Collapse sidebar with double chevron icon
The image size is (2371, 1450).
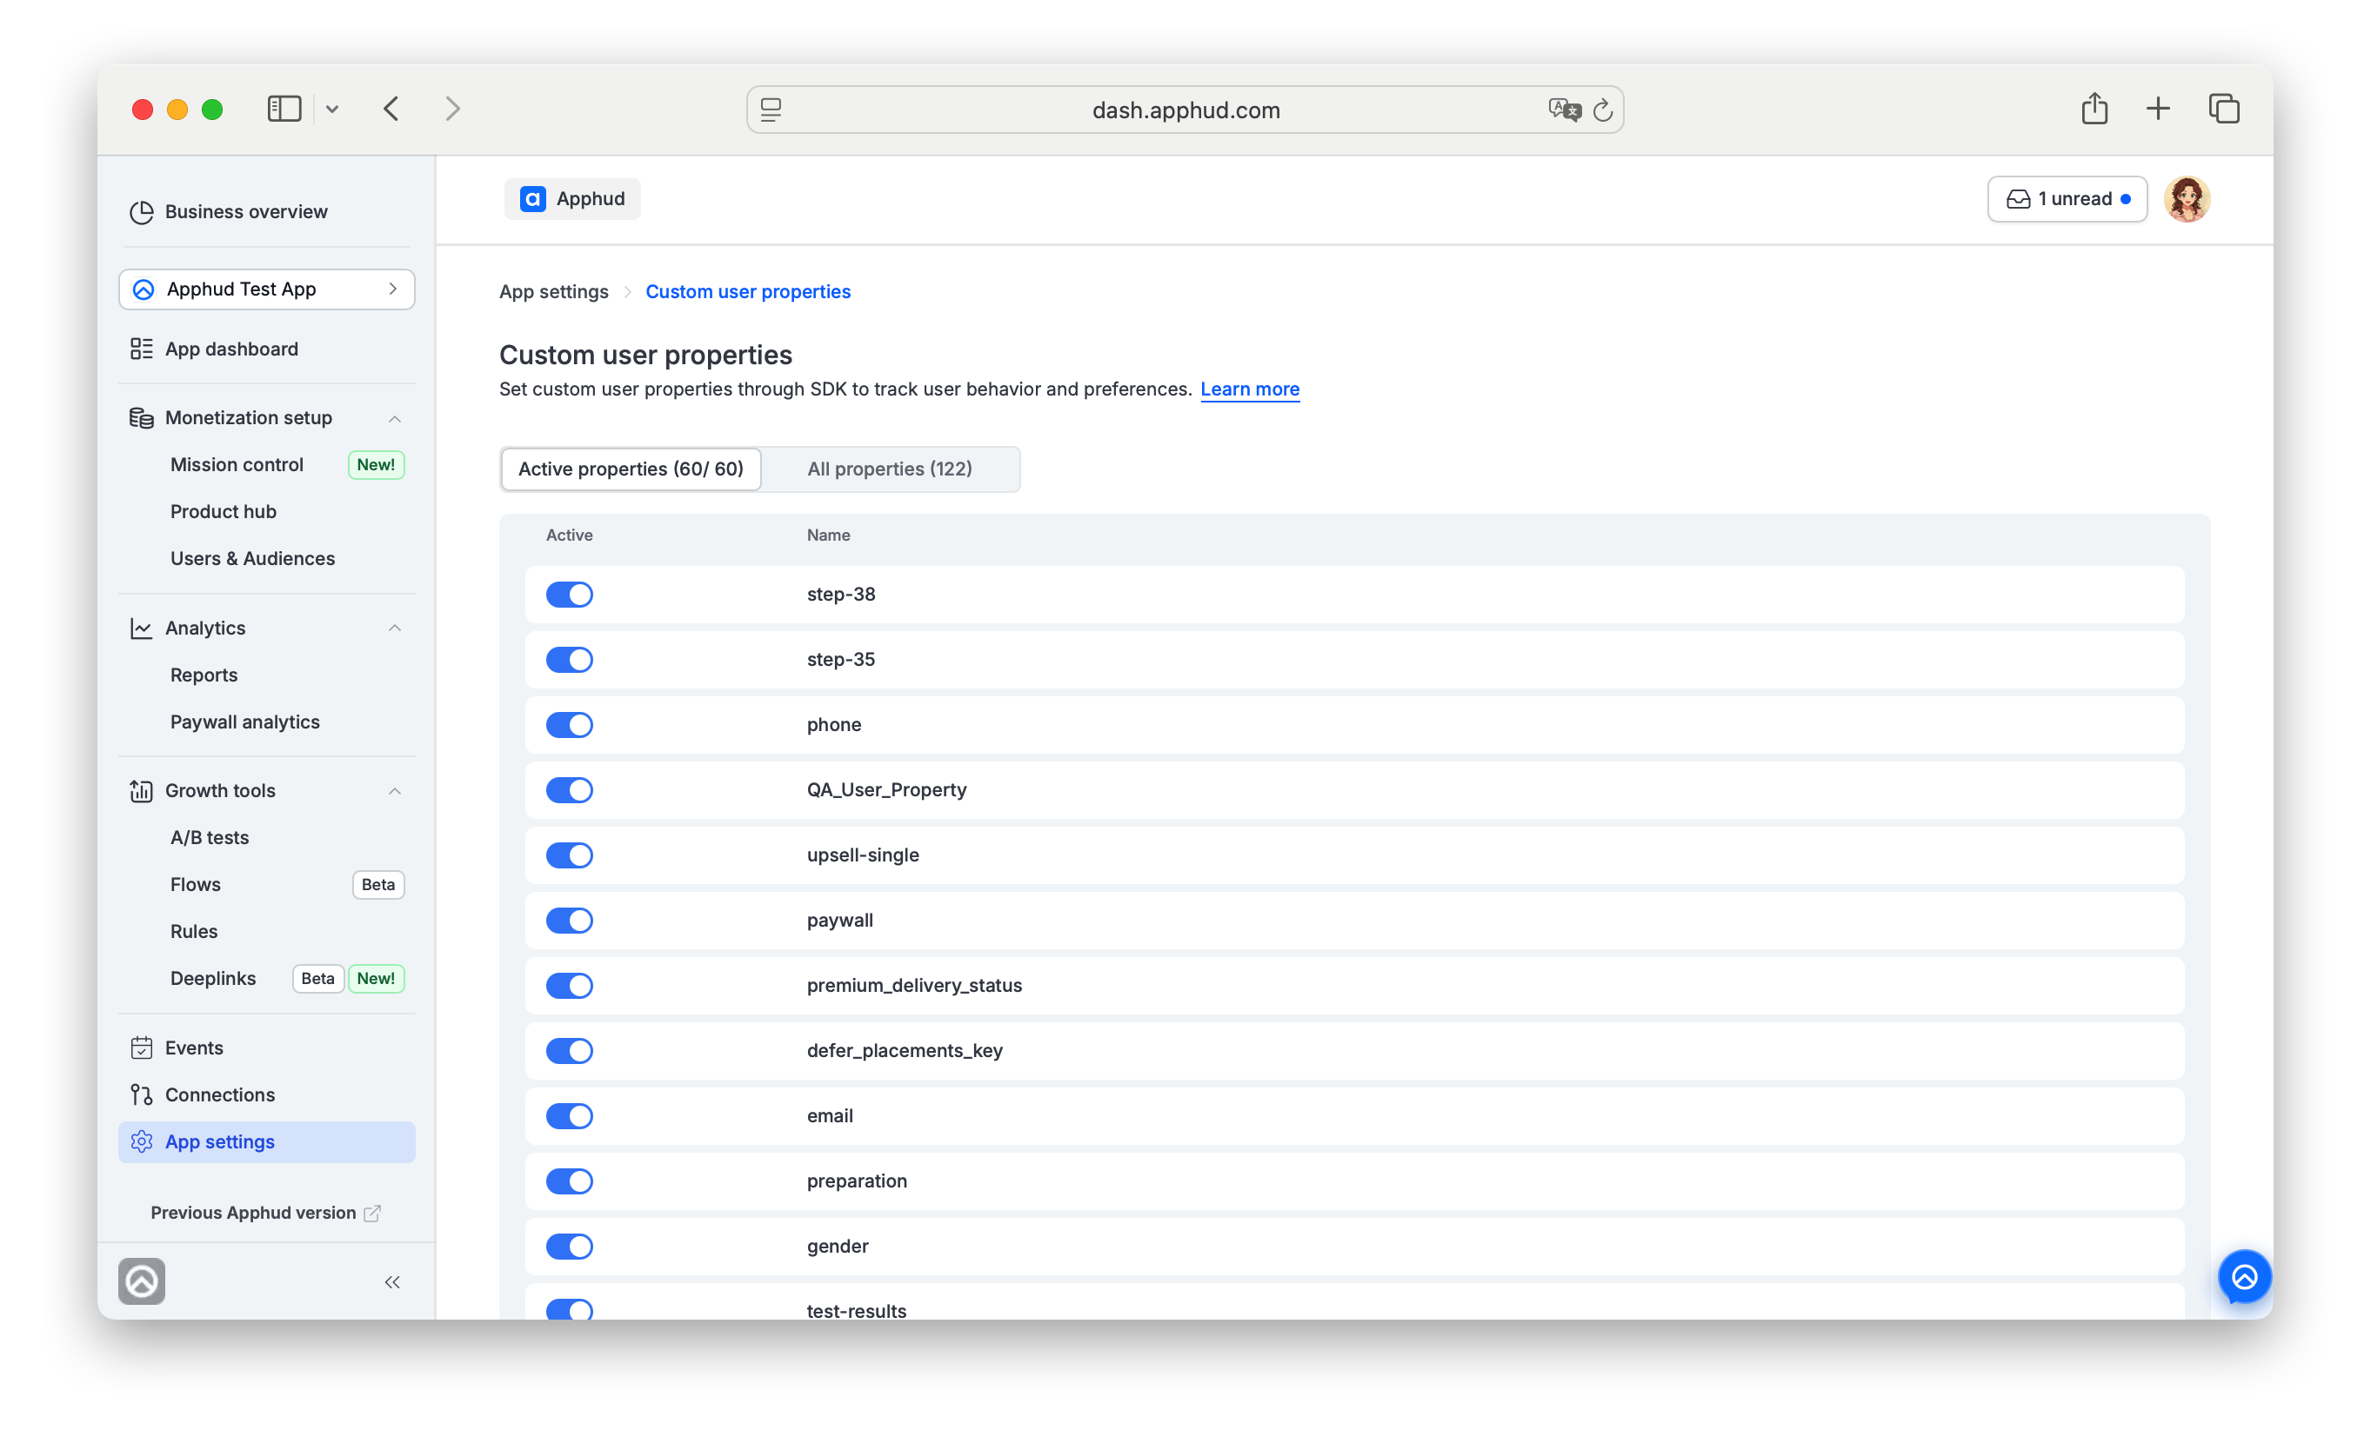click(x=392, y=1281)
